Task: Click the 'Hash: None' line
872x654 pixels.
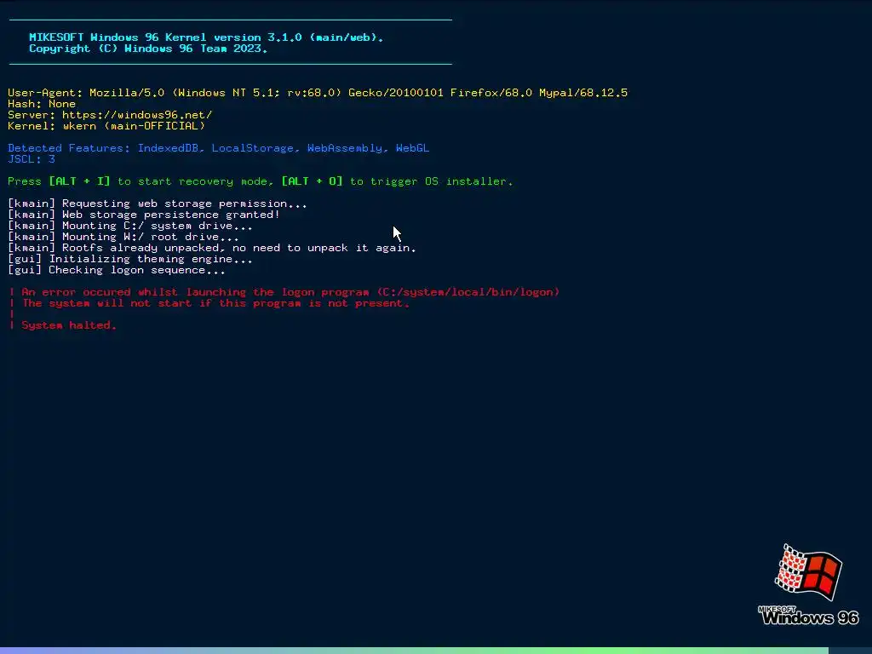Action: point(42,104)
